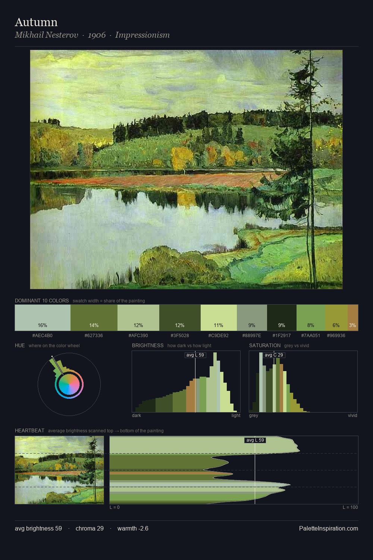Click the 'BRIGHTNESS' section heading
Screen dimensions: 373x560
pos(148,345)
